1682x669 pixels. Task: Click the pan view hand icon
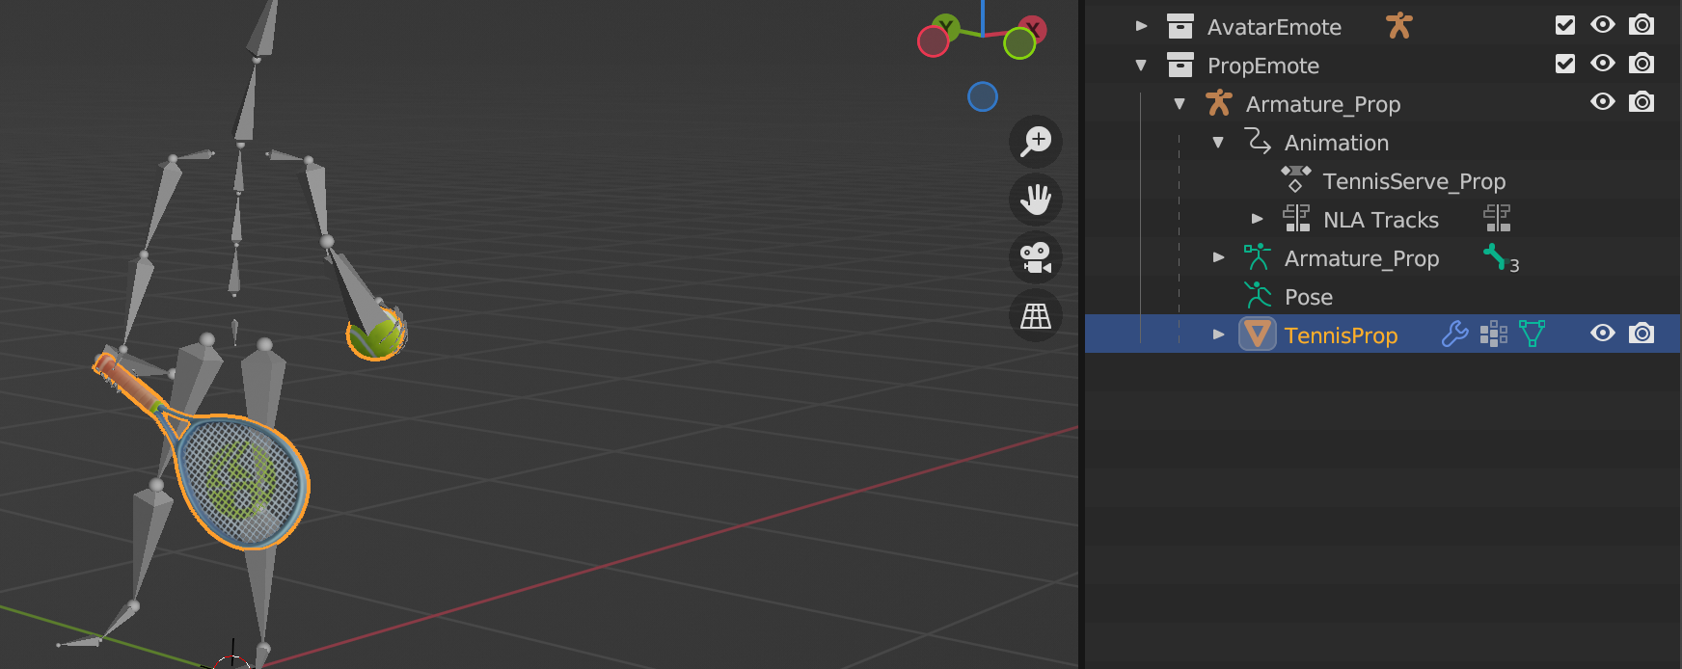pos(1036,200)
